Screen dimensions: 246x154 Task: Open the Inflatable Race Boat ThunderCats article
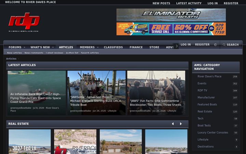[x=37, y=93]
